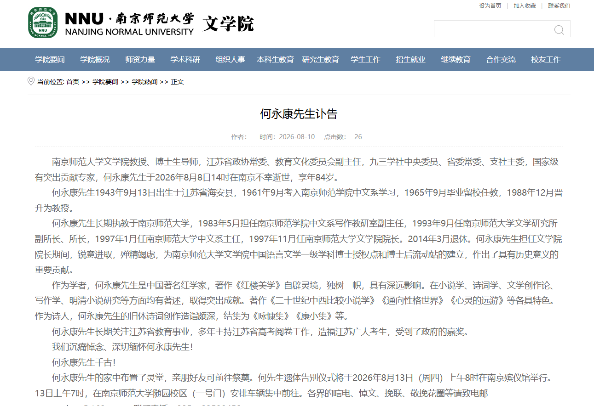Open the 研究生教育 nav menu

[321, 59]
